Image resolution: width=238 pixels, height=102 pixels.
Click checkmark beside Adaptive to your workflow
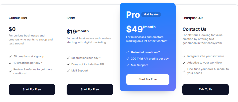[x=184, y=63]
